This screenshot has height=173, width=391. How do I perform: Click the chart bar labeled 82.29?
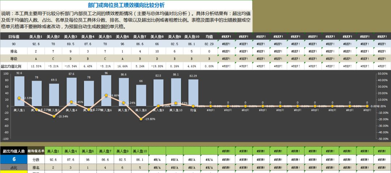coord(193,93)
